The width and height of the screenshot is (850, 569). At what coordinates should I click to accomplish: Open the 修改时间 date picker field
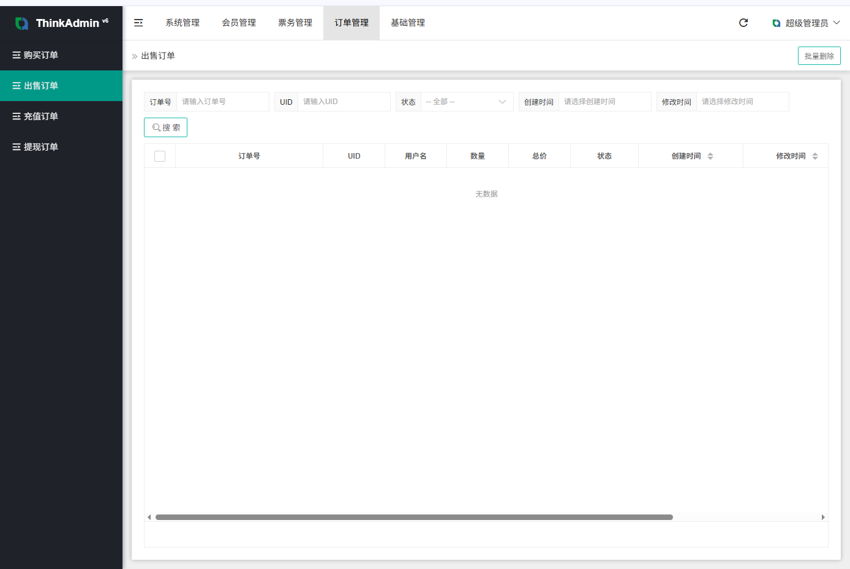(x=743, y=102)
